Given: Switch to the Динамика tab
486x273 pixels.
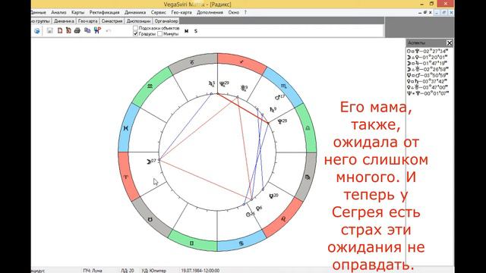Looking at the screenshot, I should (x=64, y=21).
